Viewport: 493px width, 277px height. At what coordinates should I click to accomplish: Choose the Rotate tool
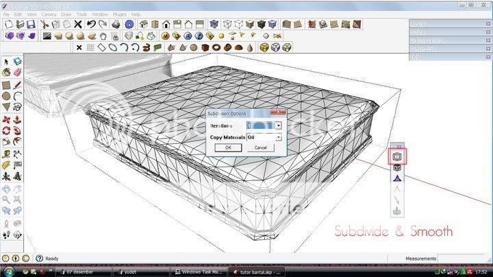[x=6, y=131]
